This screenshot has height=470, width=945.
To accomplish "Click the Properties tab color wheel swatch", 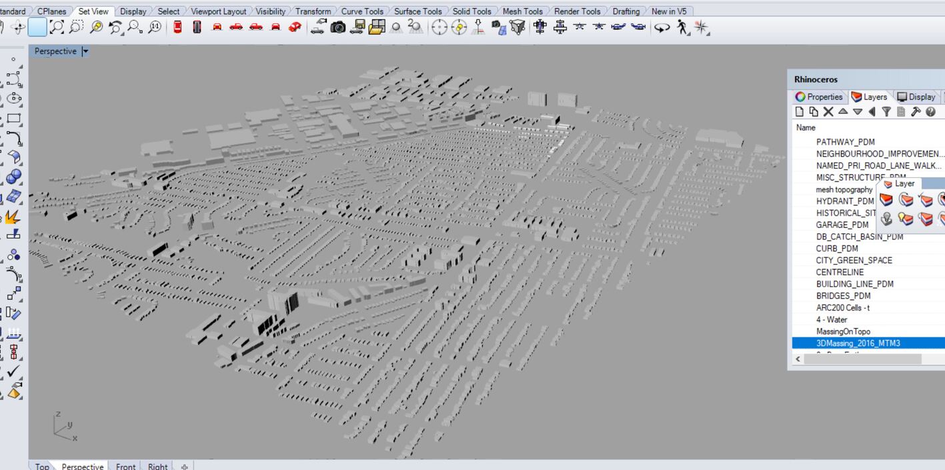I will tap(799, 97).
